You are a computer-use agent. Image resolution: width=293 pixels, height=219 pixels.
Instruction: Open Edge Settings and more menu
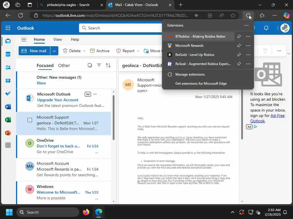(274, 15)
